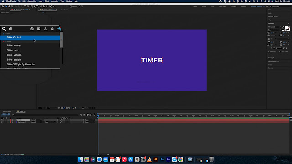Viewport: 292px width, 164px height.
Task: Enable the Hindi Digits checkbox
Action: point(280,51)
